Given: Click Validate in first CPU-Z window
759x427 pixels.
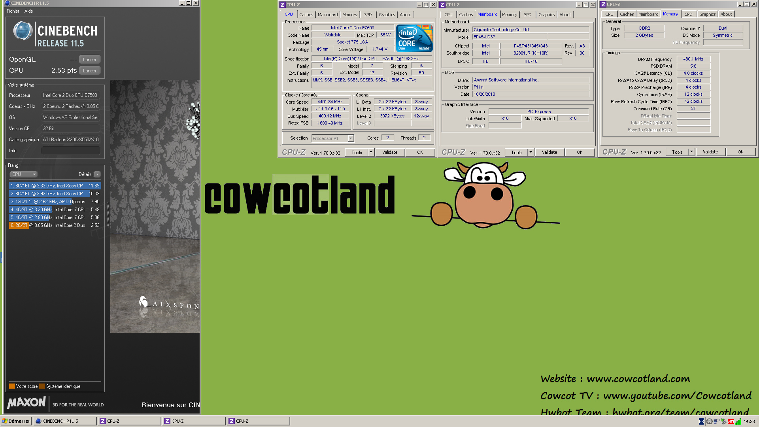Looking at the screenshot, I should click(x=390, y=153).
